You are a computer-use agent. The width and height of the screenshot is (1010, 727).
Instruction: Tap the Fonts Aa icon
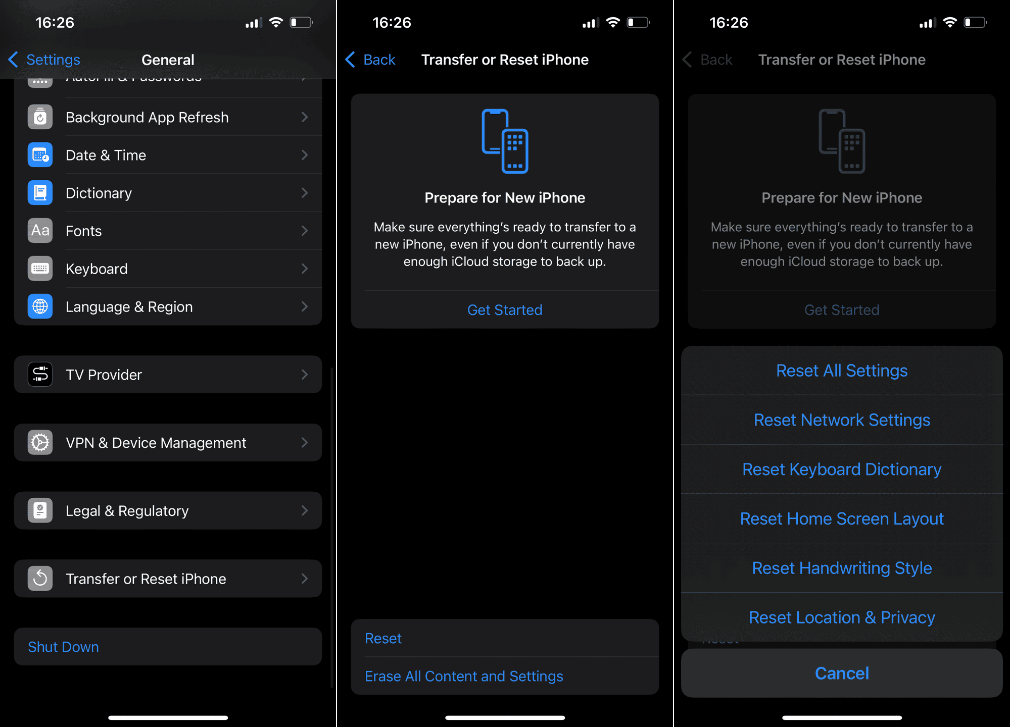tap(40, 231)
